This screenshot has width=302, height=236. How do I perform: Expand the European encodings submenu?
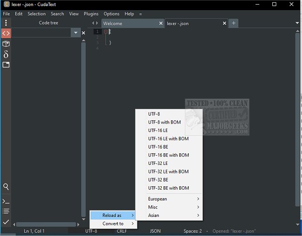(173, 199)
